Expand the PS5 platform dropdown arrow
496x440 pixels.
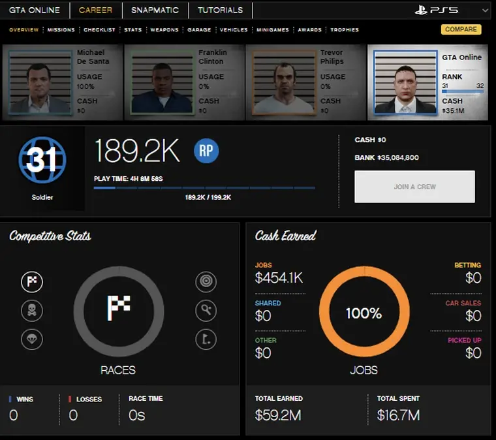click(x=485, y=11)
